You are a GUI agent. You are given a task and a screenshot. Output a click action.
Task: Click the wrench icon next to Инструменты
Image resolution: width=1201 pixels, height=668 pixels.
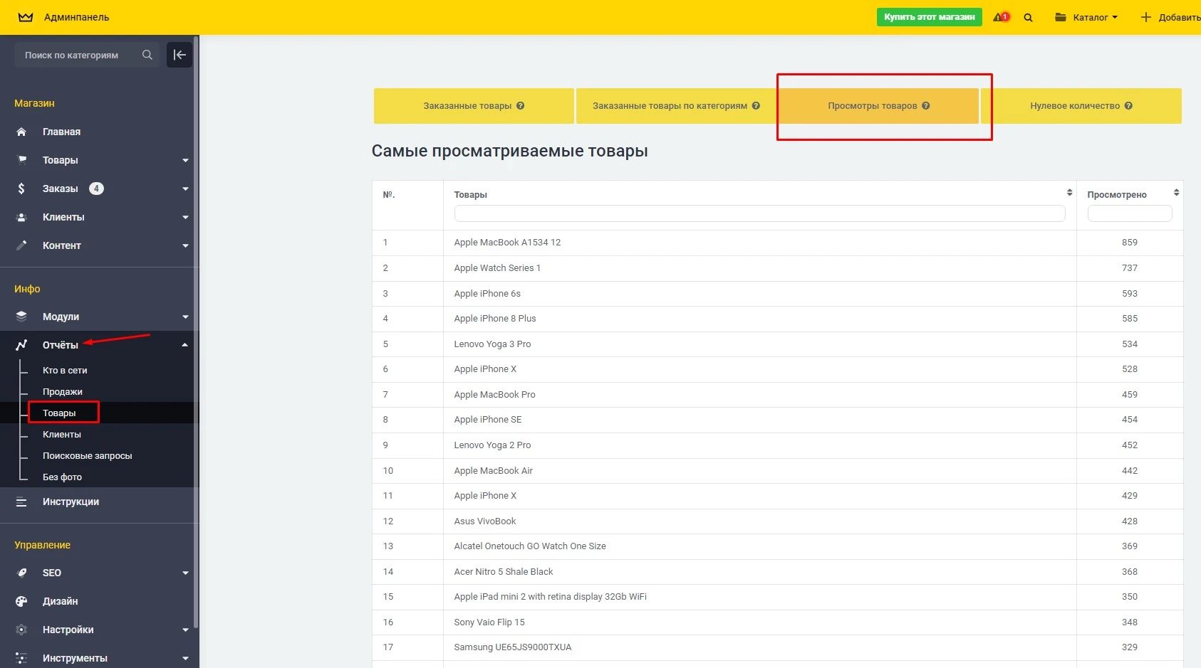coord(21,658)
